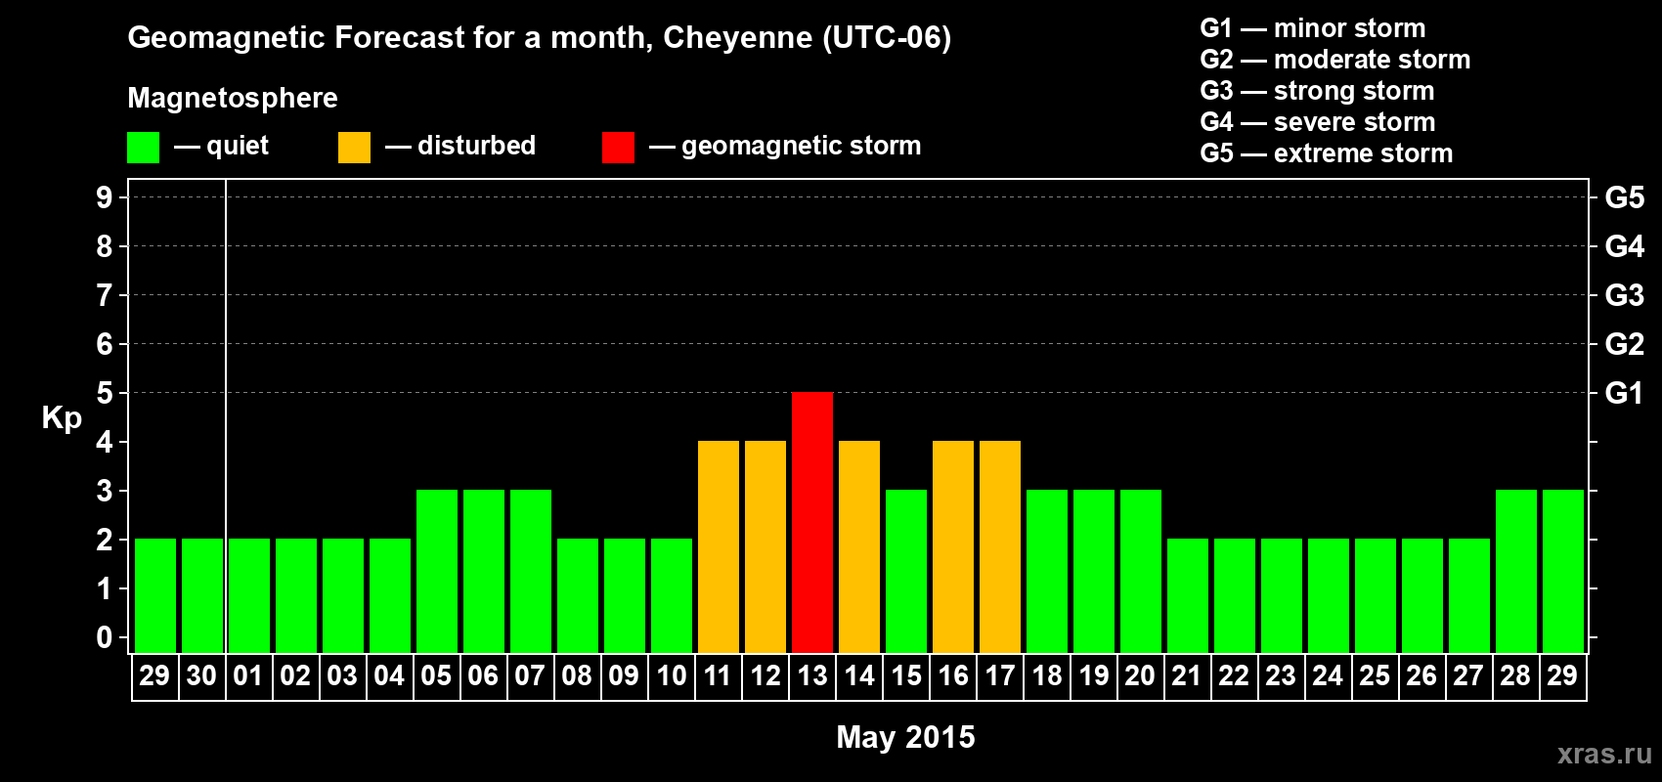Click the 'G3 — strong storm' legend text

pos(1317,91)
